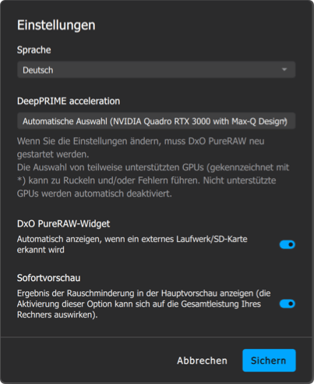Viewport: 314px width, 384px height.
Task: Click the Sprache label
Action: pos(34,50)
